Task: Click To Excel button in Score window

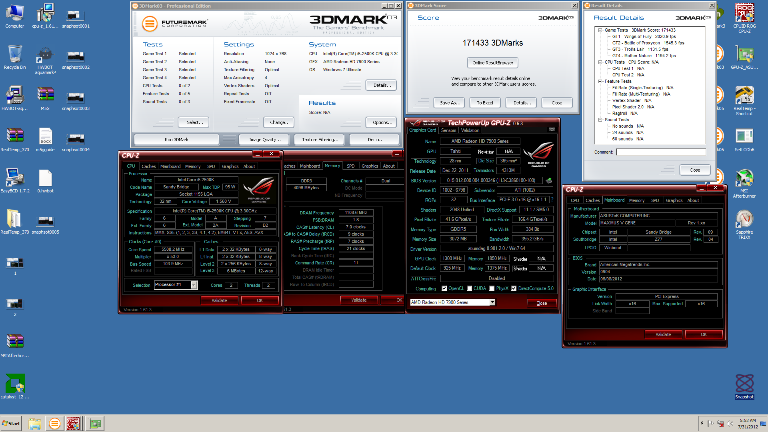Action: [x=485, y=103]
